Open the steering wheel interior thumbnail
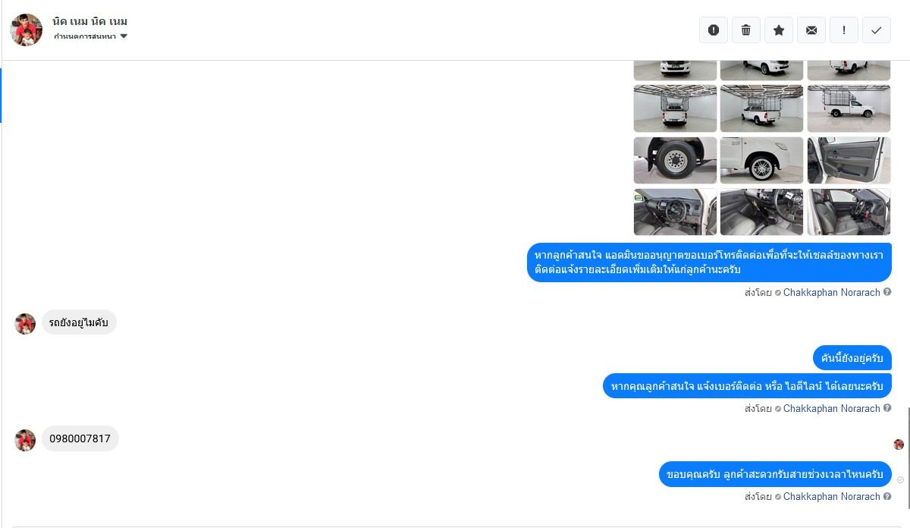The height and width of the screenshot is (528, 910). point(675,212)
